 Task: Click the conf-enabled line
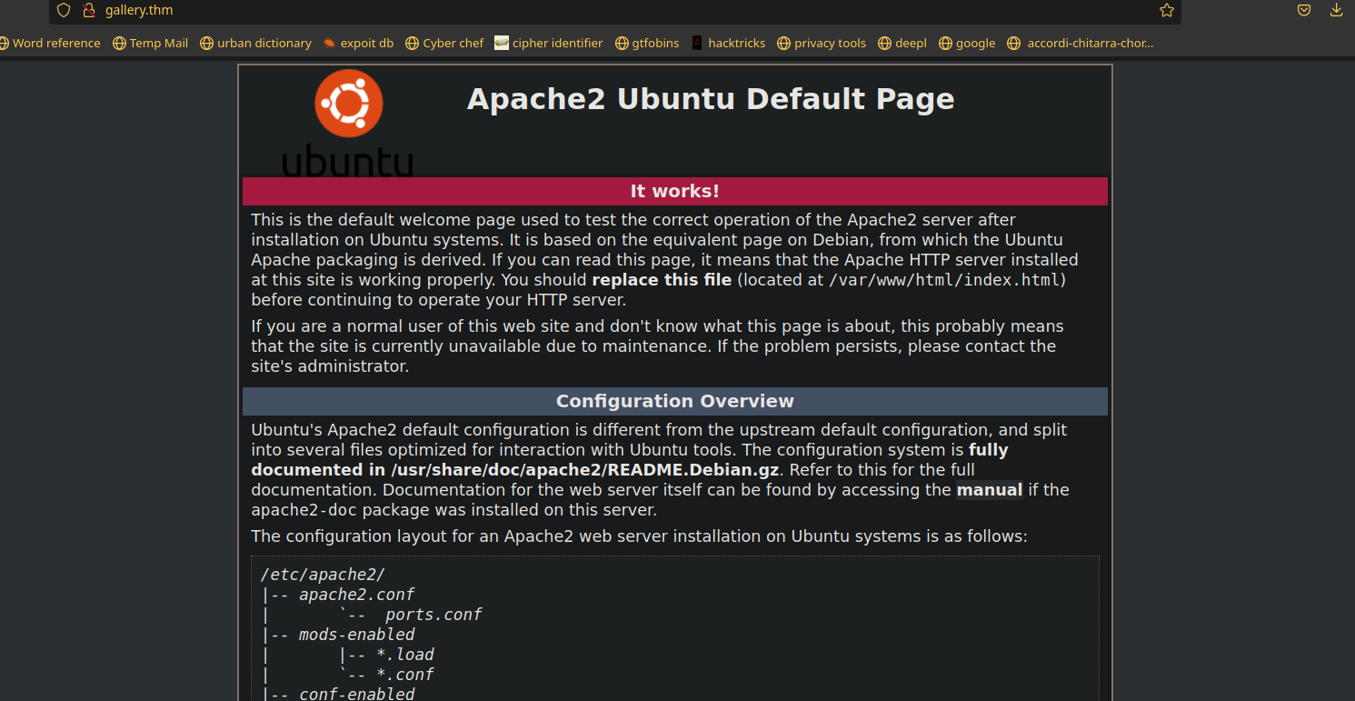coord(356,694)
